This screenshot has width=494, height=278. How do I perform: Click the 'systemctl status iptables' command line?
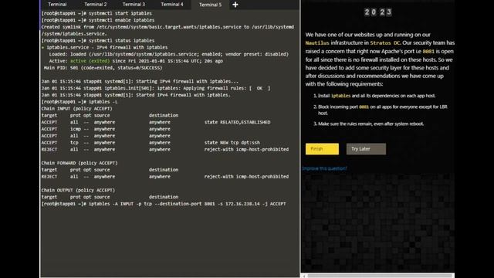pyautogui.click(x=98, y=41)
